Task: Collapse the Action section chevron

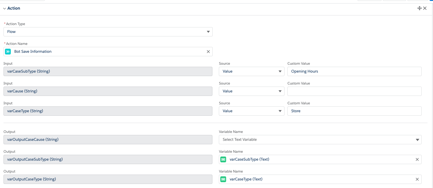Action: pyautogui.click(x=4, y=8)
